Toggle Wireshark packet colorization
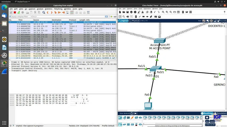This screenshot has width=227, height=127. point(72,12)
